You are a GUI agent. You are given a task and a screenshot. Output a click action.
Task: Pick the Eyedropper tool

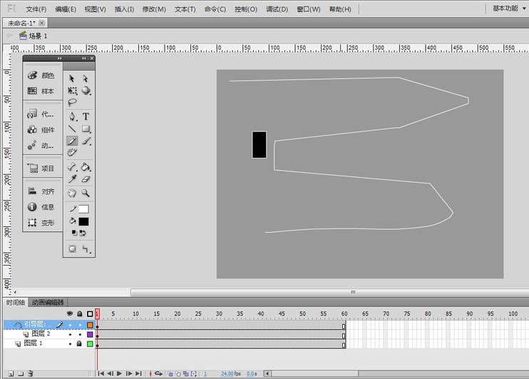pos(72,179)
